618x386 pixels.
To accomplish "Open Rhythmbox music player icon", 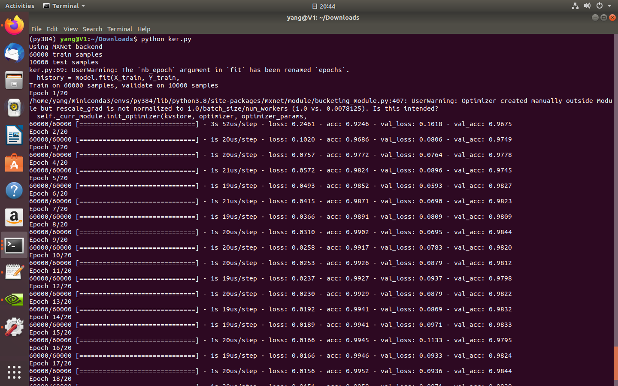I will pos(14,108).
